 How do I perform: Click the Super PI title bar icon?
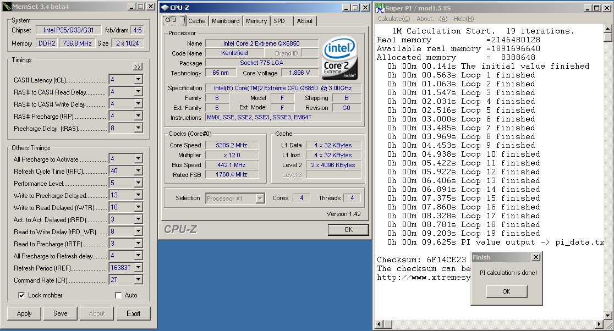click(x=380, y=8)
